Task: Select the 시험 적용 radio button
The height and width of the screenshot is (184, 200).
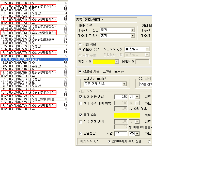Action: coord(80,44)
